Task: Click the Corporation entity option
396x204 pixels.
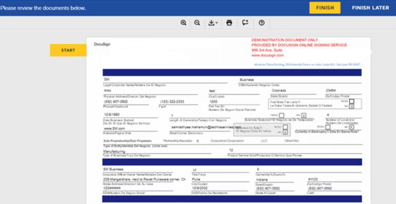Action: tap(227, 141)
